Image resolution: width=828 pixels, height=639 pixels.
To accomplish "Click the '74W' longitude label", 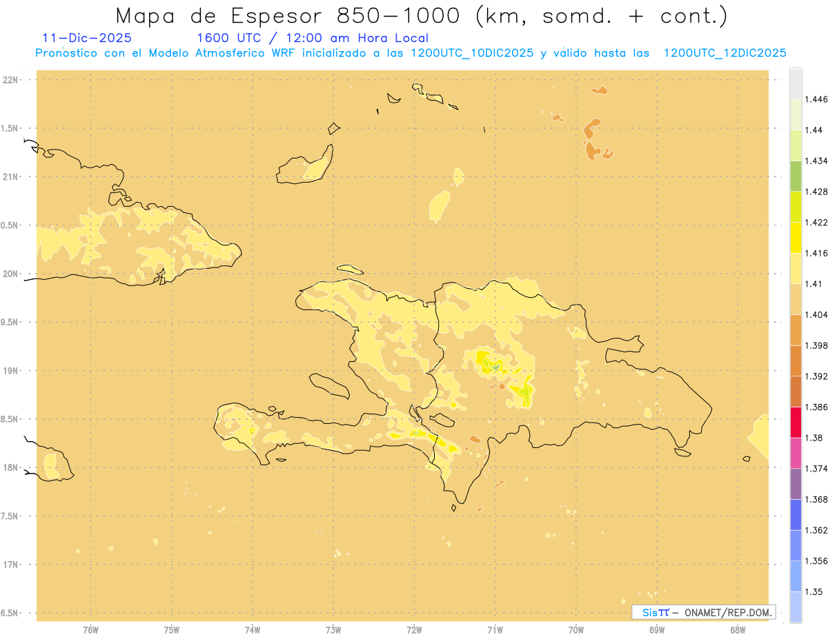I will 253,630.
